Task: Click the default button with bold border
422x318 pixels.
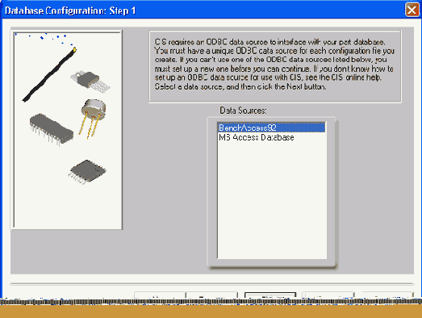Action: point(270,295)
